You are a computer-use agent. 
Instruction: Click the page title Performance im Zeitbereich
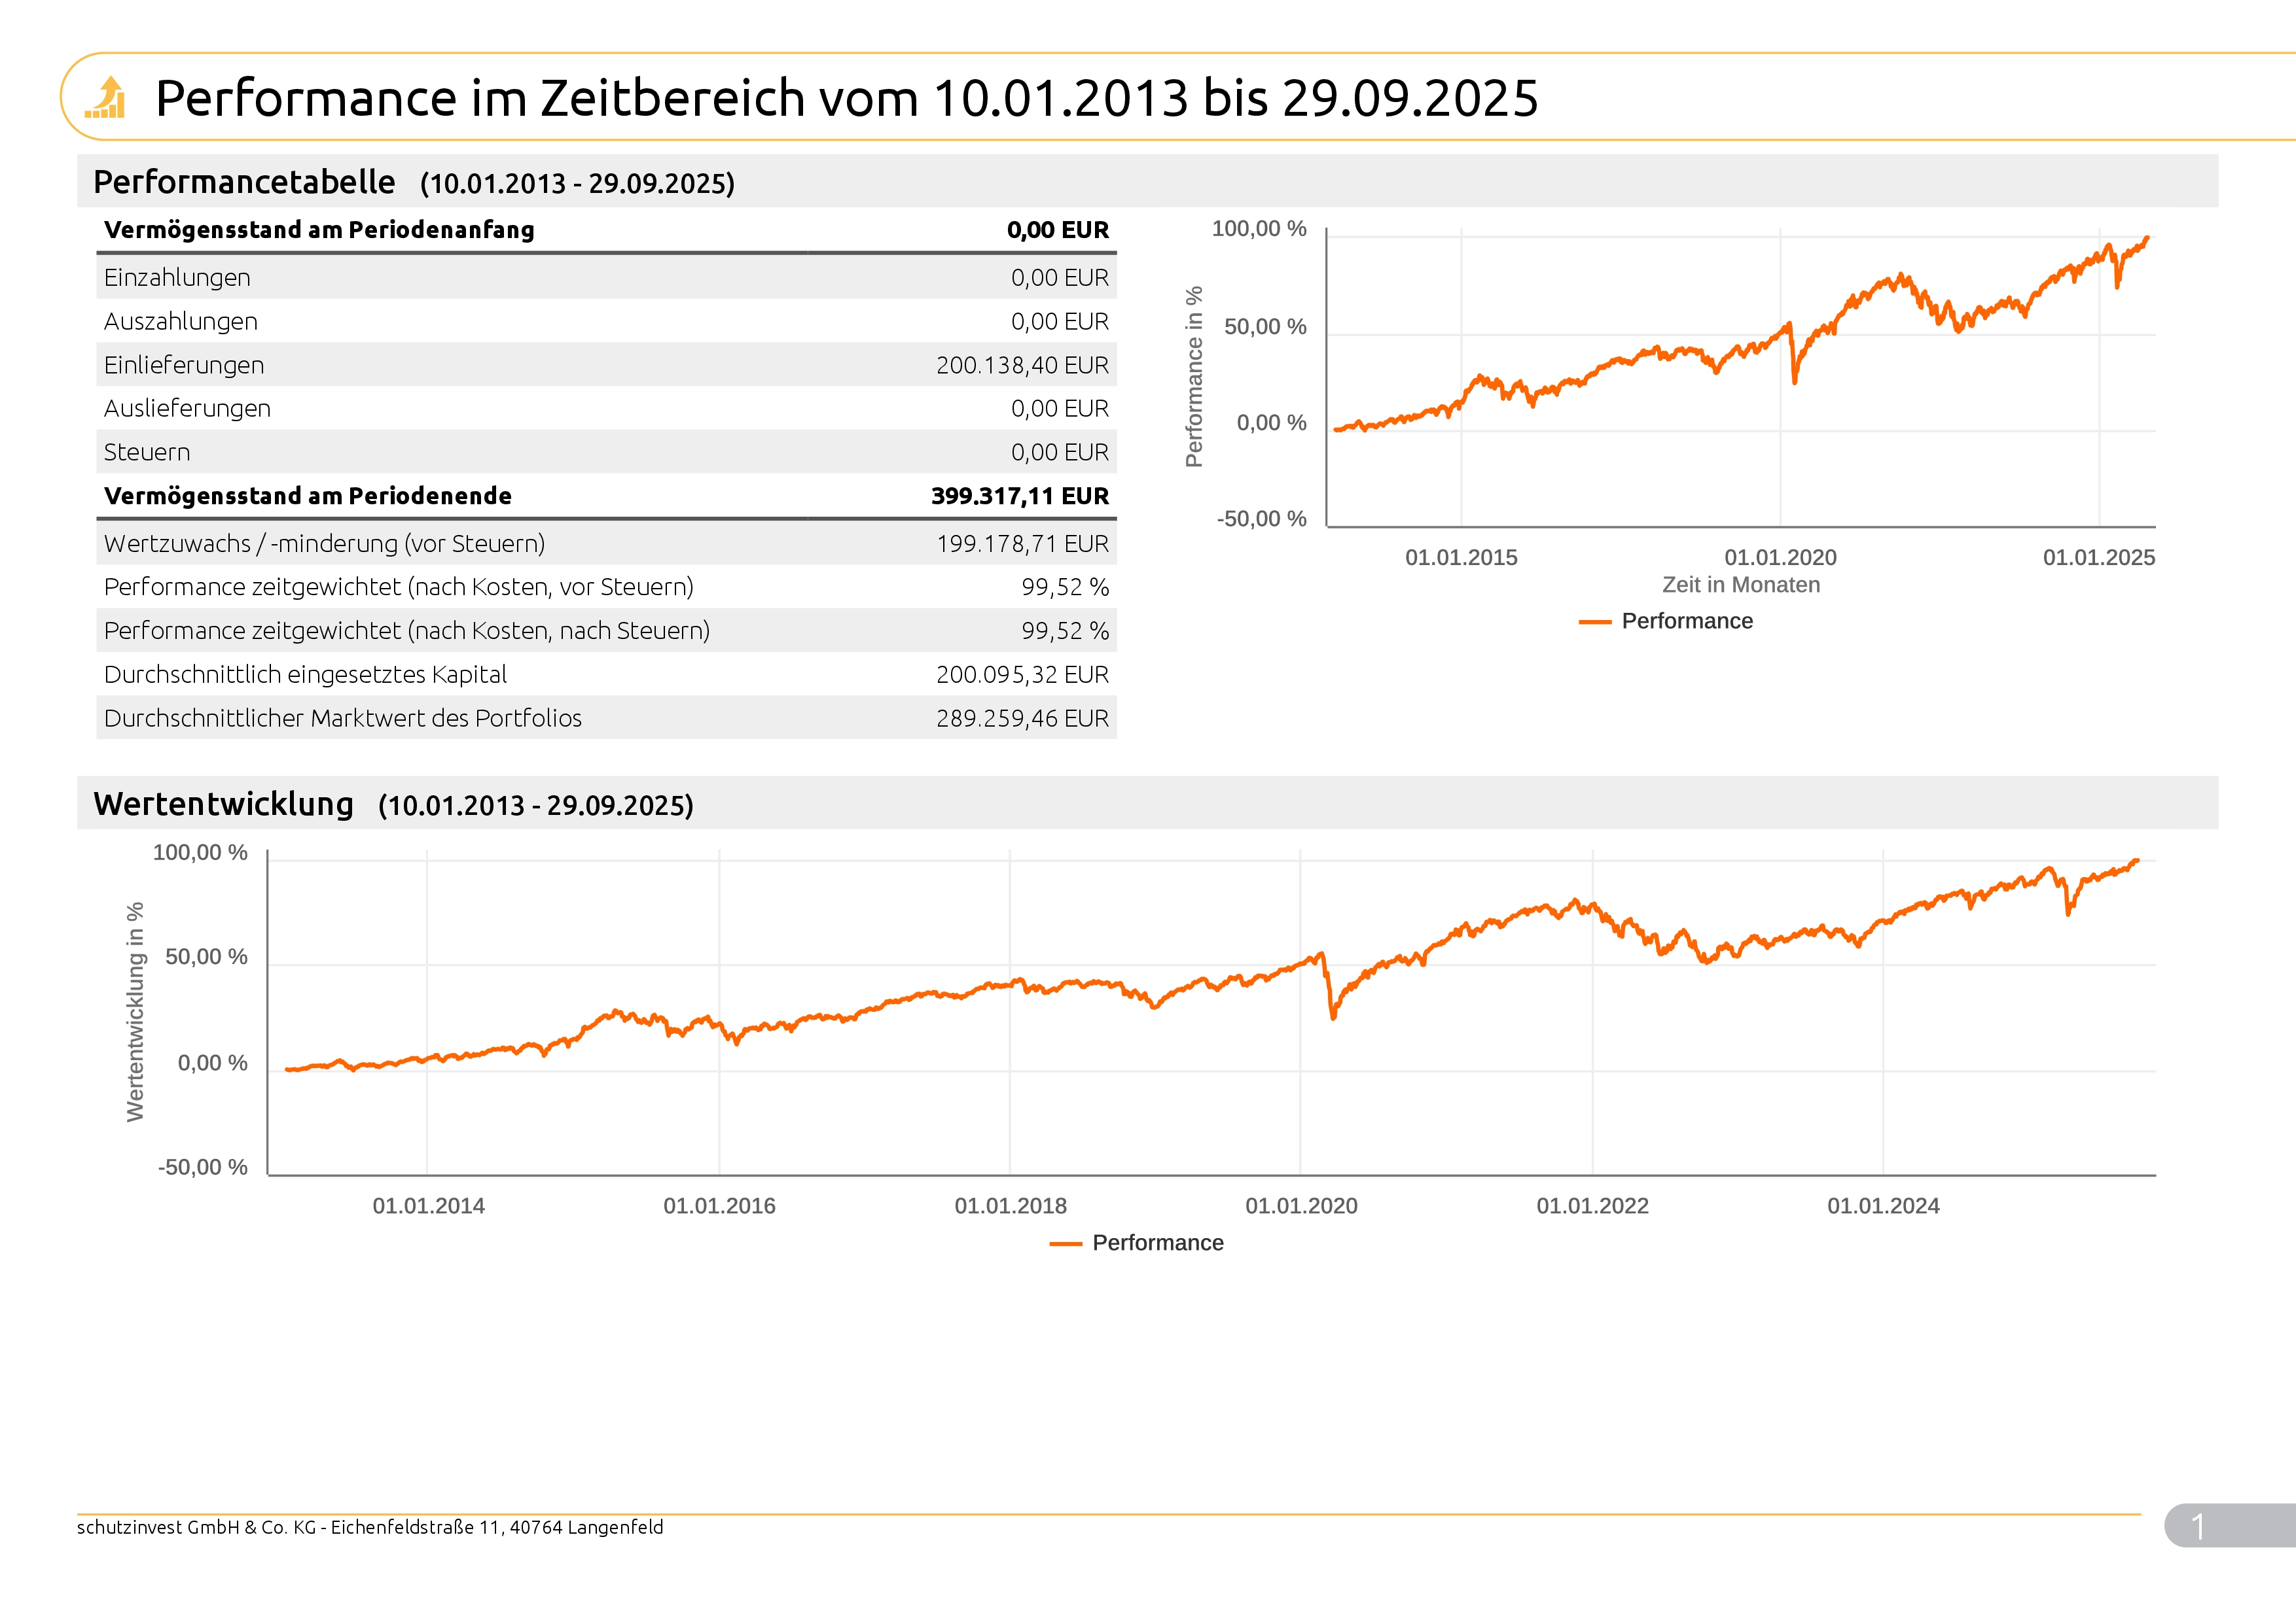click(846, 98)
